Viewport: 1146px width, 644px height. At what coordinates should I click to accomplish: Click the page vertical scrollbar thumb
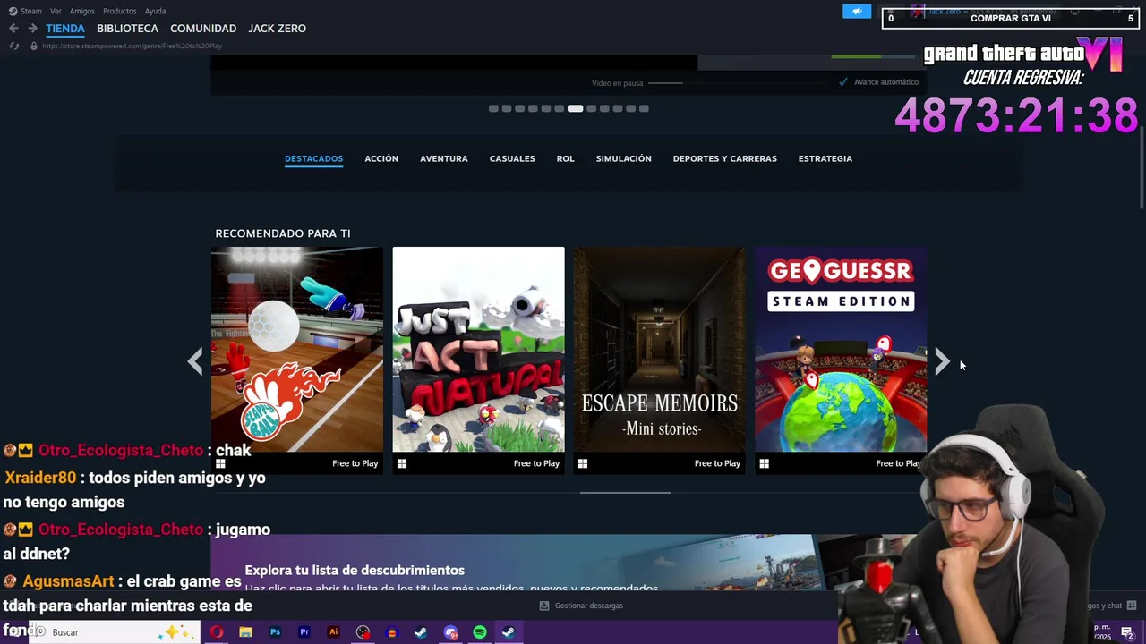point(1142,168)
